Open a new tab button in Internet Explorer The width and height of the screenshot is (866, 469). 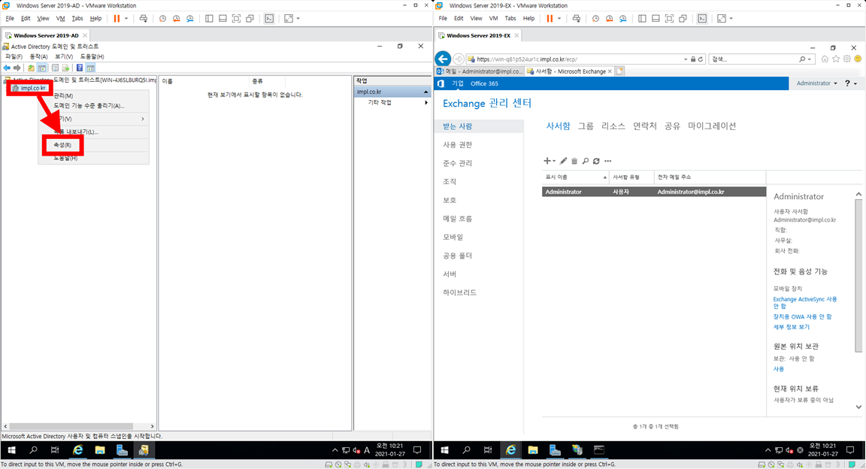(x=619, y=71)
